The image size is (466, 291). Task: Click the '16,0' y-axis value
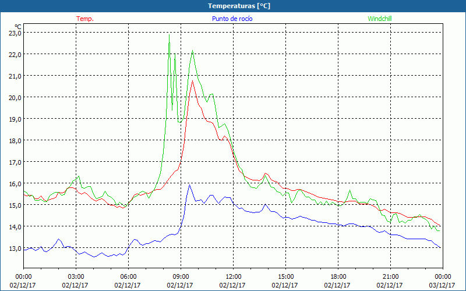pos(15,184)
